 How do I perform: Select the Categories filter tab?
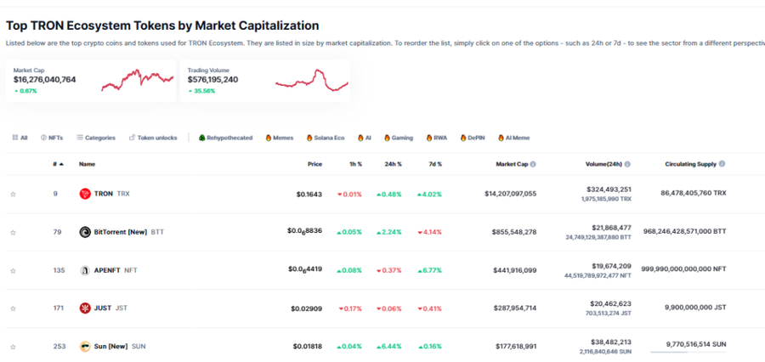coord(95,138)
